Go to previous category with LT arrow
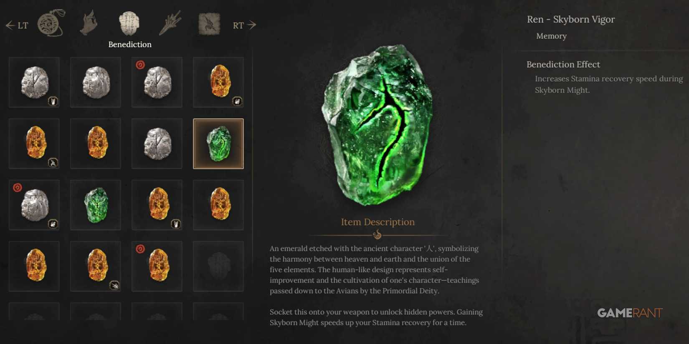 tap(17, 25)
